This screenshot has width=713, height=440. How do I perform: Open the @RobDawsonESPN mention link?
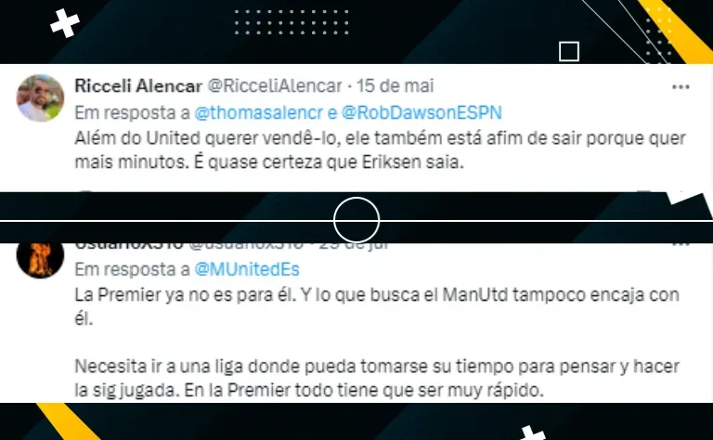[x=421, y=112]
